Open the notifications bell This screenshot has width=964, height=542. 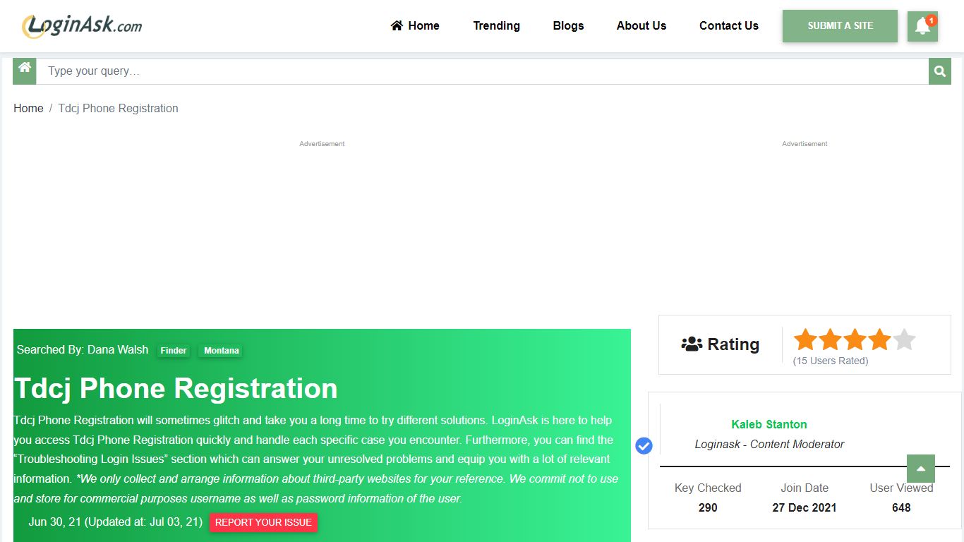(x=922, y=26)
